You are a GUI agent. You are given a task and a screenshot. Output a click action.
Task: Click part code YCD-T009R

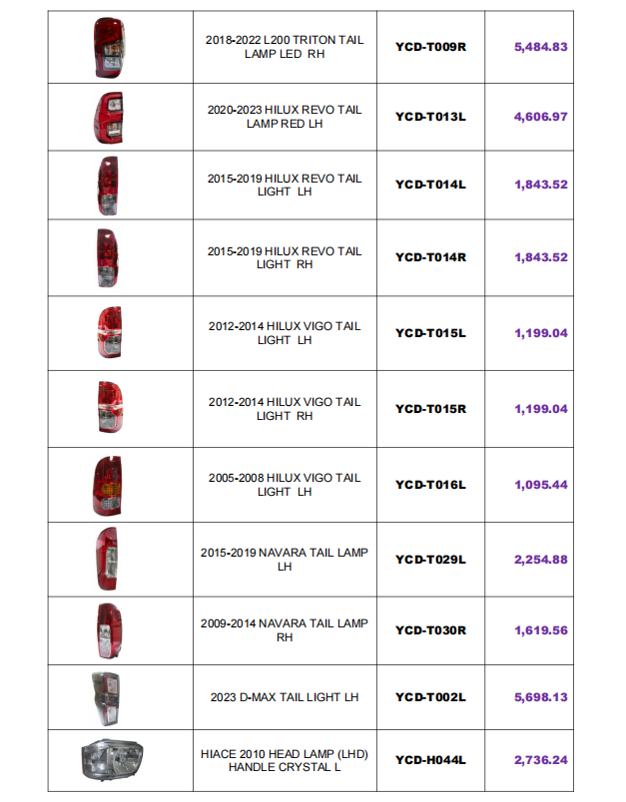pos(430,47)
